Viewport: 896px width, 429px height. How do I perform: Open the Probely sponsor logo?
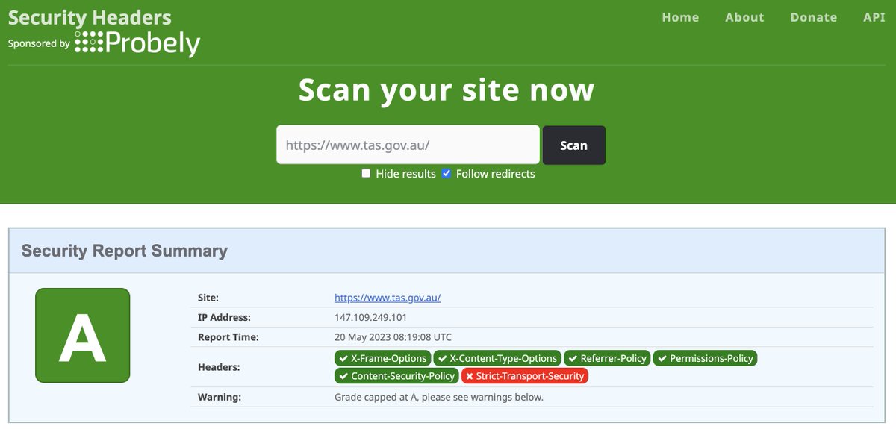[x=137, y=43]
